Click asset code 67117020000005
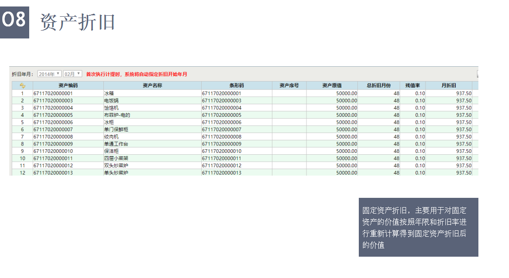This screenshot has height=278, width=509. pos(53,115)
